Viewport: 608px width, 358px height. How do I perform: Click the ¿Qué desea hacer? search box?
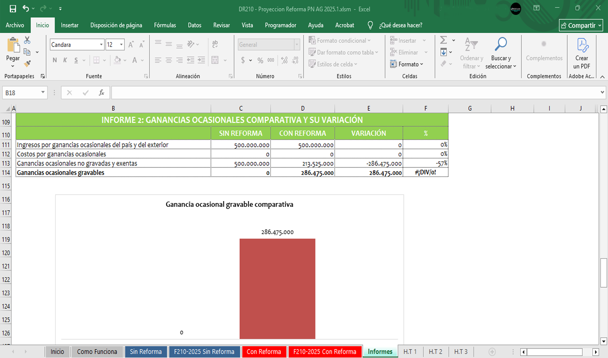[x=400, y=25]
